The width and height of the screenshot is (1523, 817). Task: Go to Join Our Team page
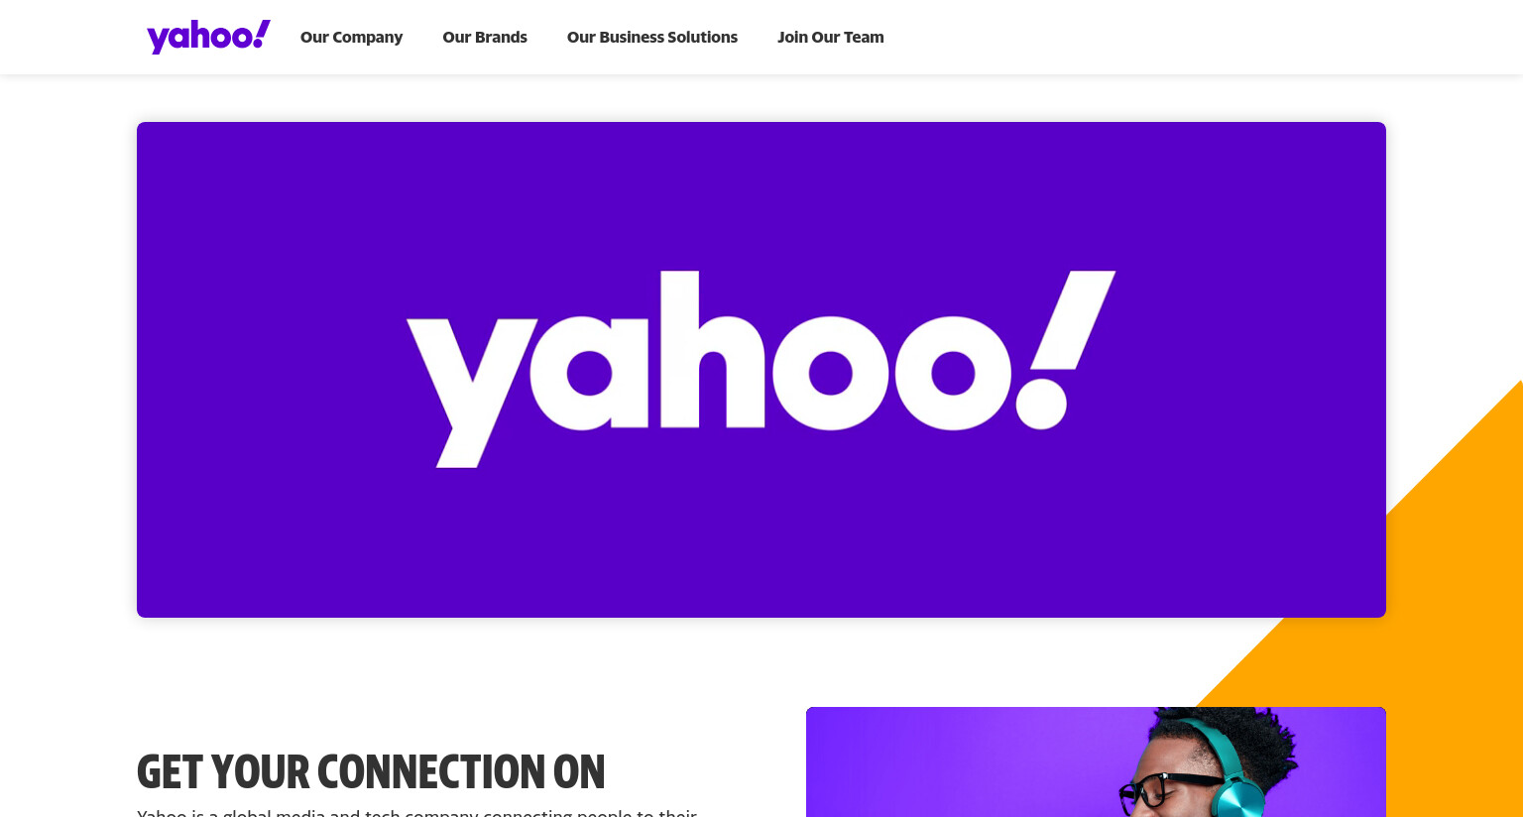pyautogui.click(x=831, y=37)
